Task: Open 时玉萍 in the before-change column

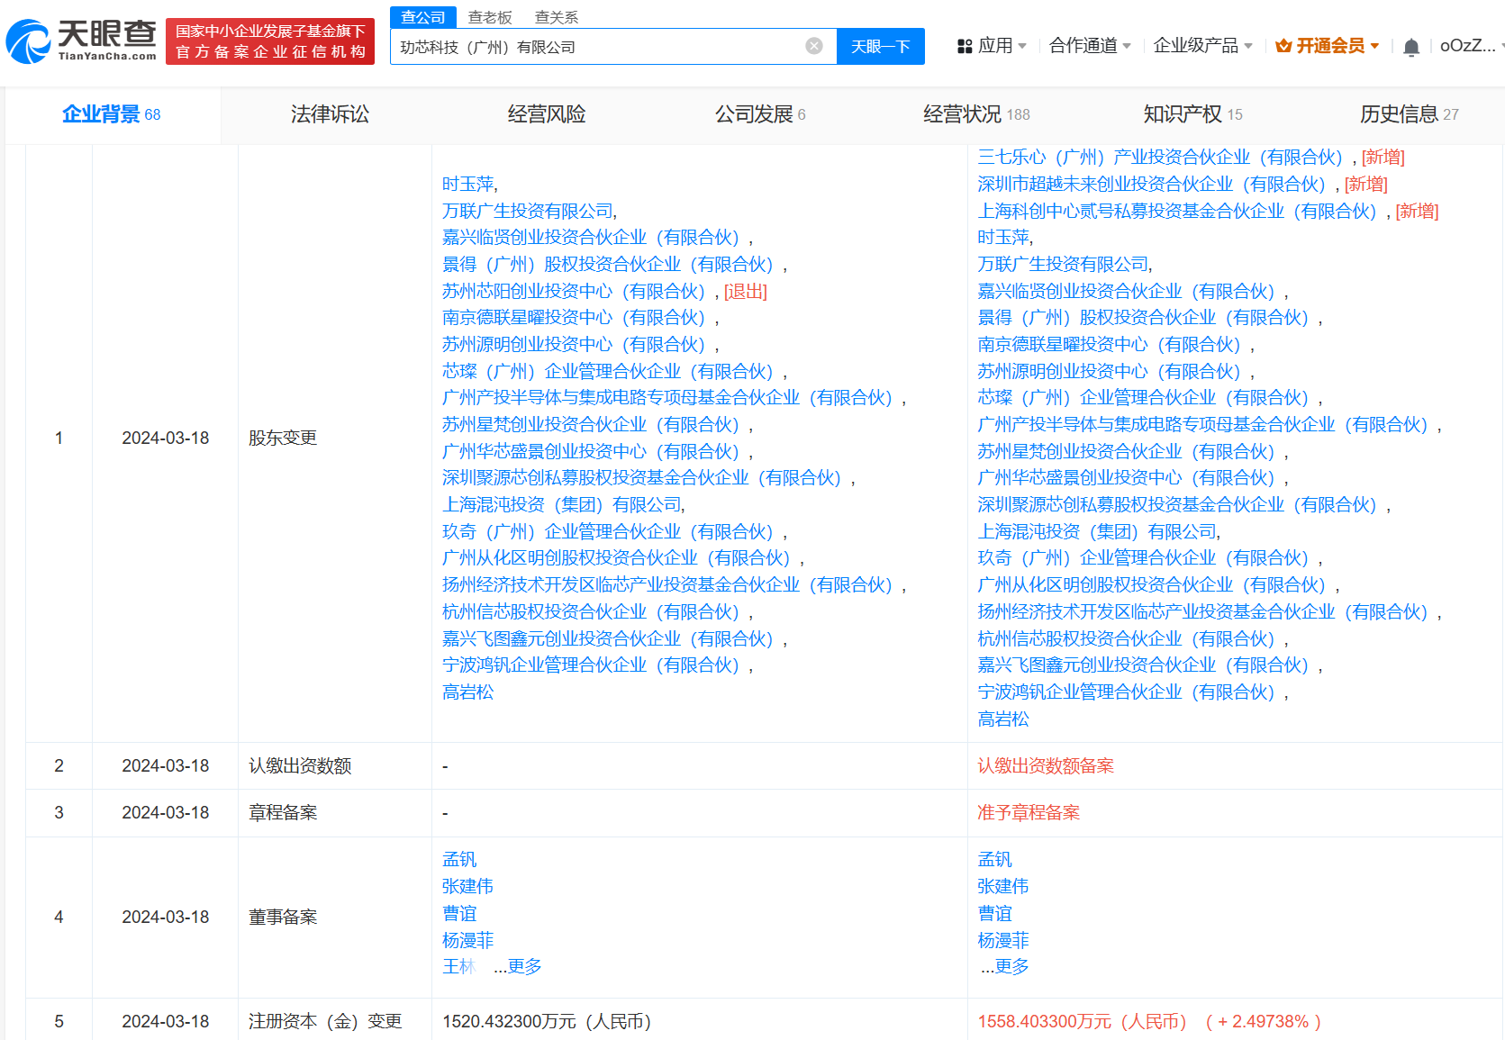Action: [x=468, y=185]
